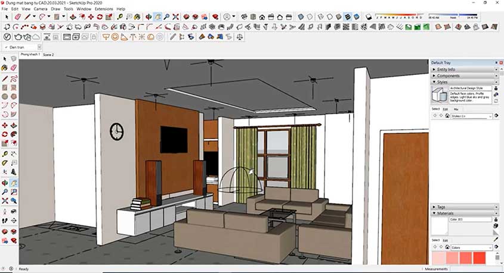Open the Dien tran tag dropdown
The image size is (504, 273).
click(x=39, y=46)
